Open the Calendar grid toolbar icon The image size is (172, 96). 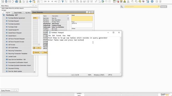114,1
